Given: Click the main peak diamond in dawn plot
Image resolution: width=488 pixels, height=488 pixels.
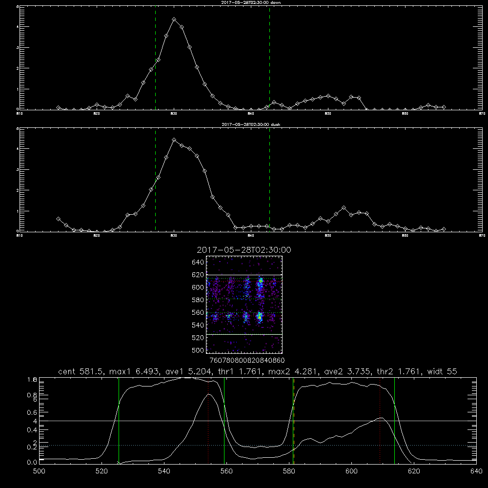Looking at the screenshot, I should click(x=174, y=20).
